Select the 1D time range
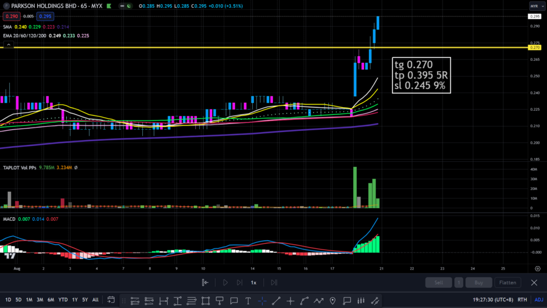The image size is (547, 308). coord(8,300)
